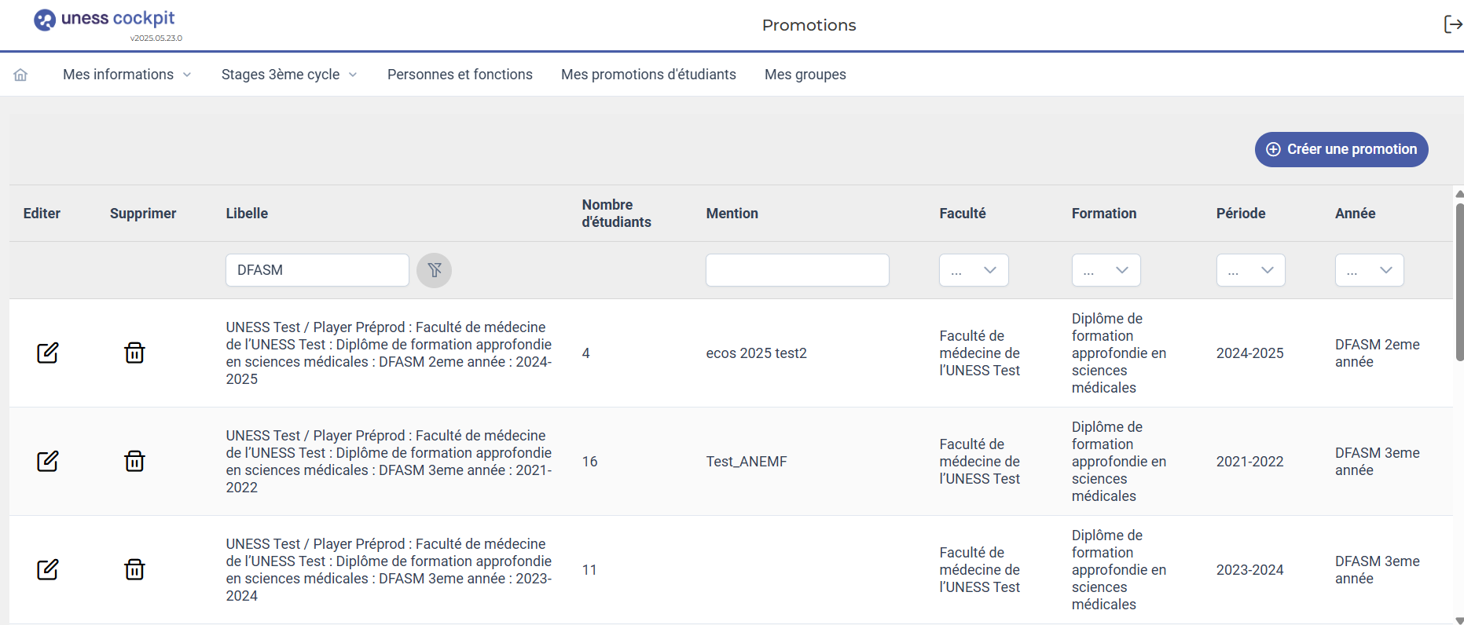1464x625 pixels.
Task: Delete the DFASM 3eme année 2023-2024 promotion
Action: coord(134,570)
